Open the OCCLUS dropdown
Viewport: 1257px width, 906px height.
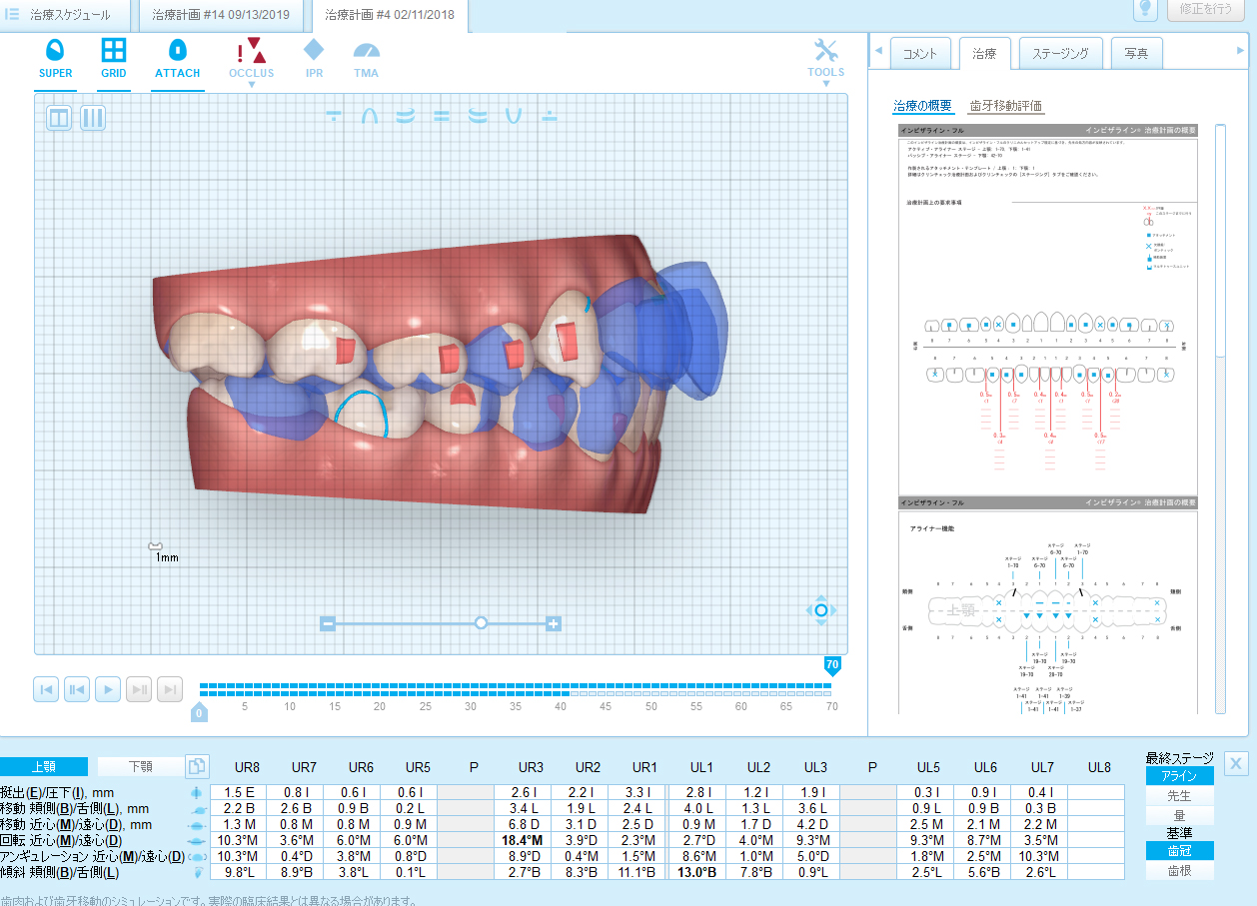click(x=251, y=60)
